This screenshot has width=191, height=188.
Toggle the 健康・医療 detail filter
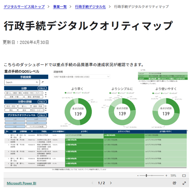[x=37, y=106]
